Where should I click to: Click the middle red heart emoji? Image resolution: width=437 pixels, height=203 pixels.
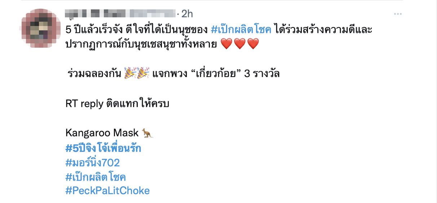pyautogui.click(x=240, y=44)
